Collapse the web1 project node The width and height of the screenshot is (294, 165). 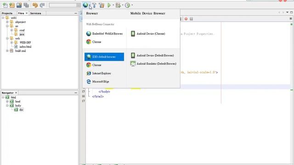(x=3, y=18)
